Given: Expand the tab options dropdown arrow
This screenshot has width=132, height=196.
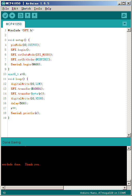Looking at the screenshot, I should click(125, 24).
